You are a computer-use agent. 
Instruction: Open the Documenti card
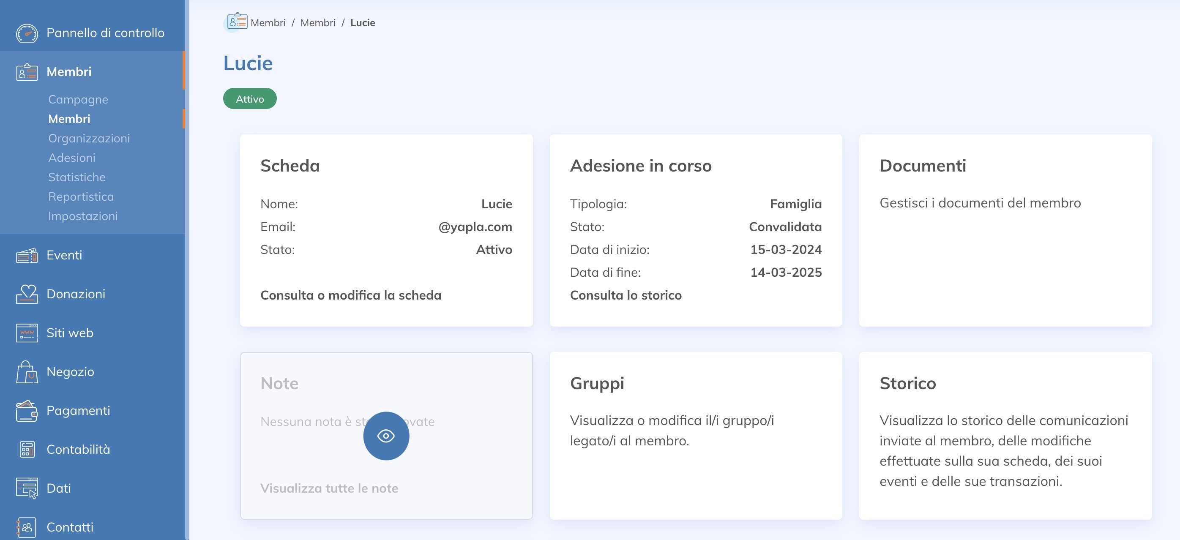1005,230
